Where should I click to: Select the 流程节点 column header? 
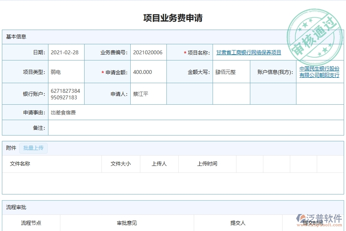click(30, 223)
